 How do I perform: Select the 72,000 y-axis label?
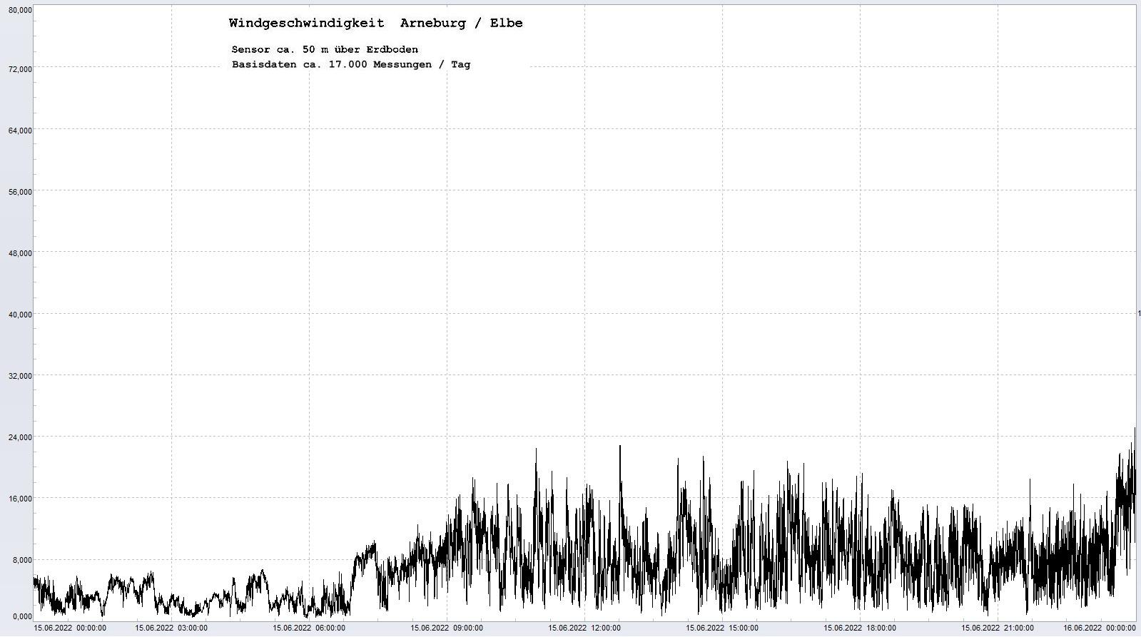[19, 69]
